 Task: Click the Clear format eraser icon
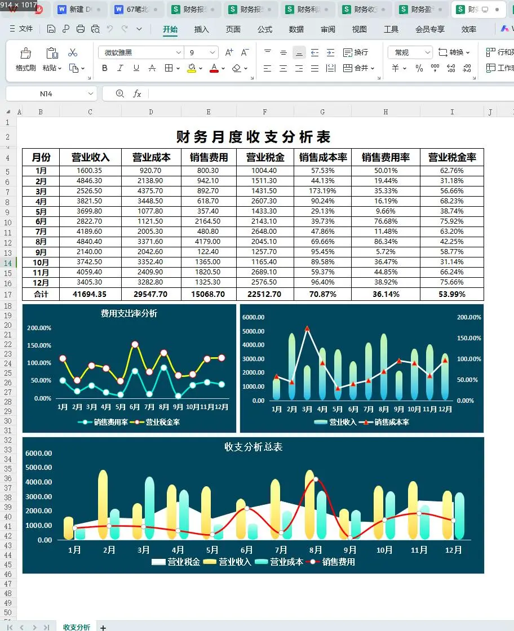[236, 68]
